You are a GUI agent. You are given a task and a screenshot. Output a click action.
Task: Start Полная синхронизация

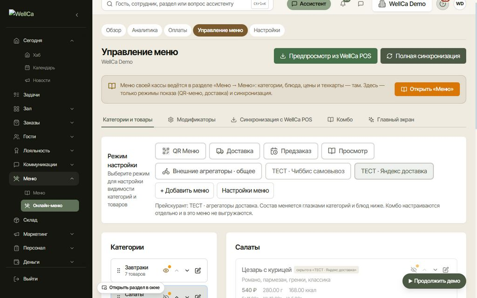point(423,56)
